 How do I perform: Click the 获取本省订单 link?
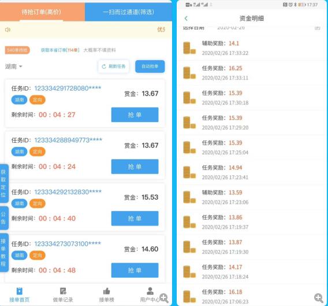tap(60, 50)
